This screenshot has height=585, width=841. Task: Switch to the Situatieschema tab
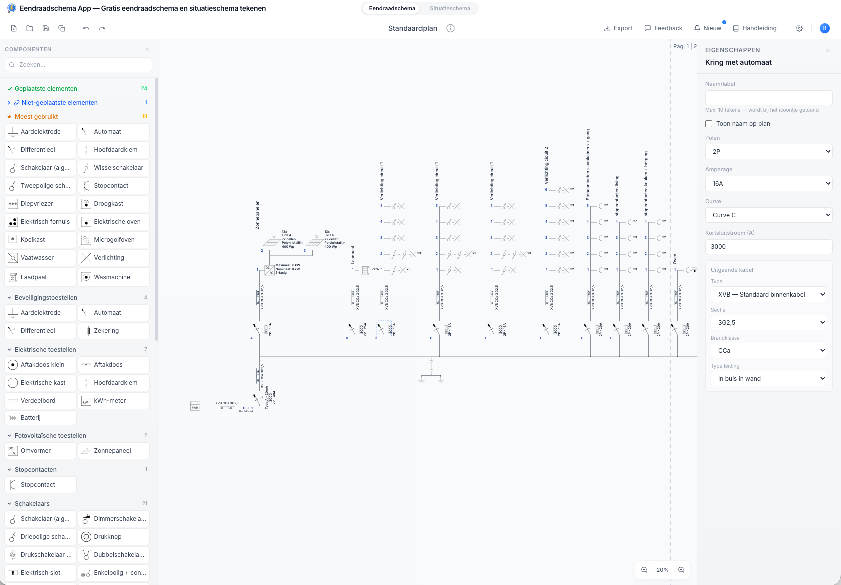pyautogui.click(x=450, y=8)
